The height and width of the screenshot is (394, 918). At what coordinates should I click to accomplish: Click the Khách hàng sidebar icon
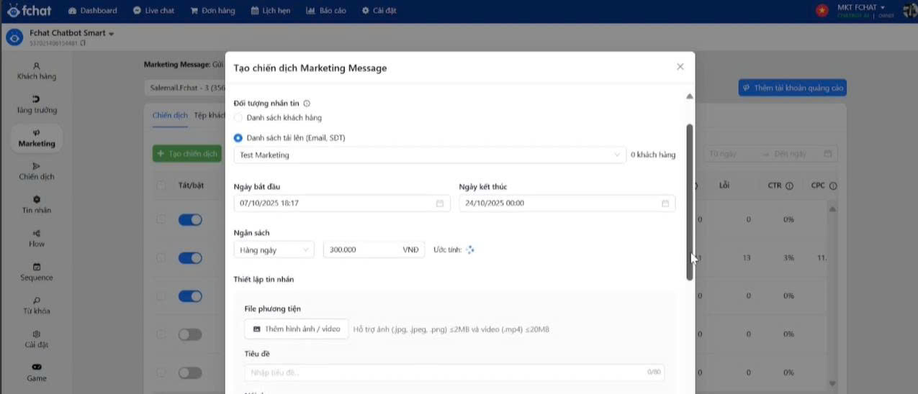[x=37, y=65]
